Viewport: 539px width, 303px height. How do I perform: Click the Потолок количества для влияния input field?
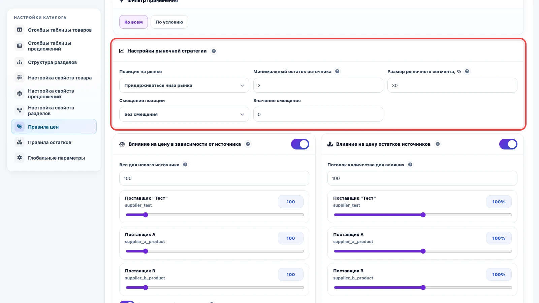pyautogui.click(x=422, y=178)
